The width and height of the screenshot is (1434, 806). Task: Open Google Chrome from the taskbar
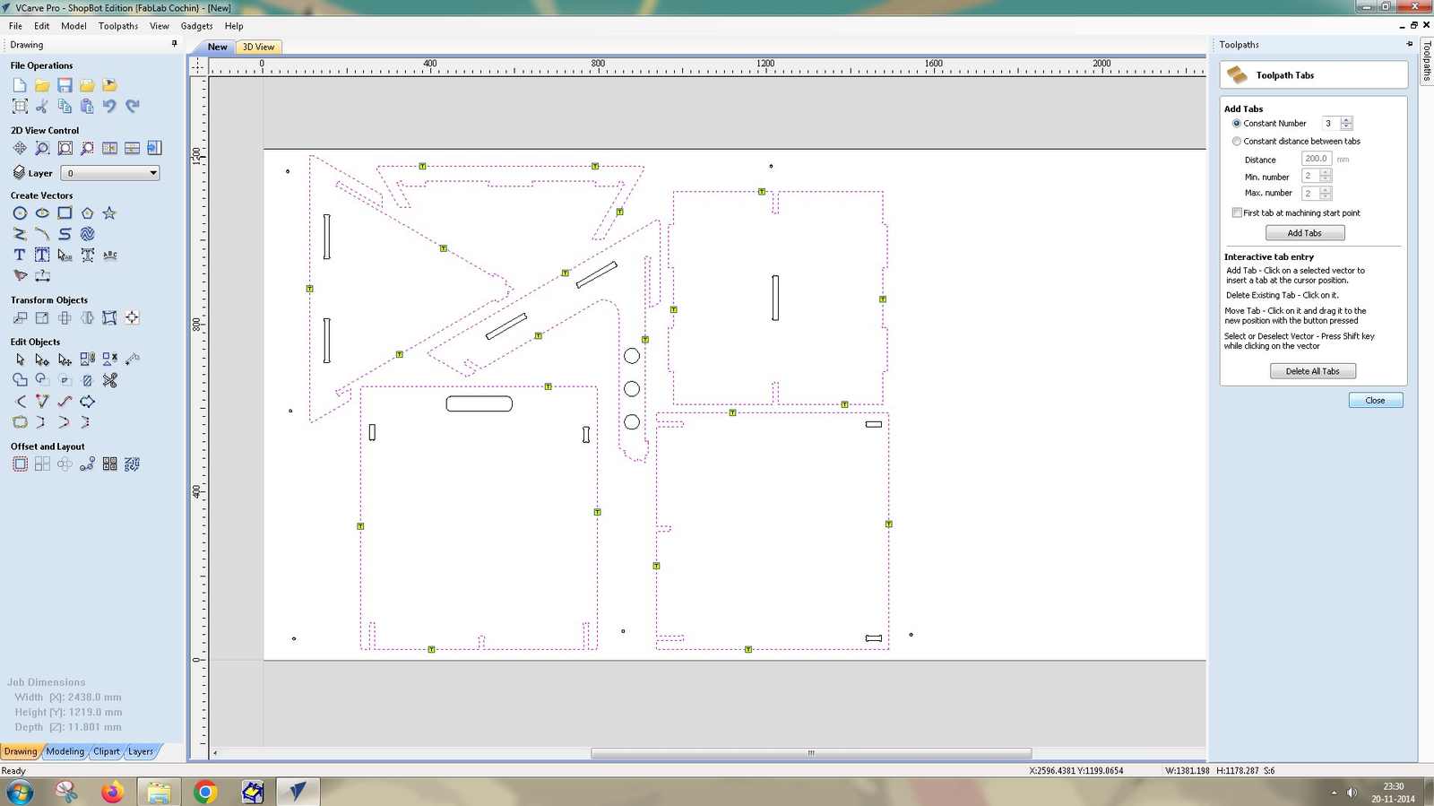(x=205, y=793)
